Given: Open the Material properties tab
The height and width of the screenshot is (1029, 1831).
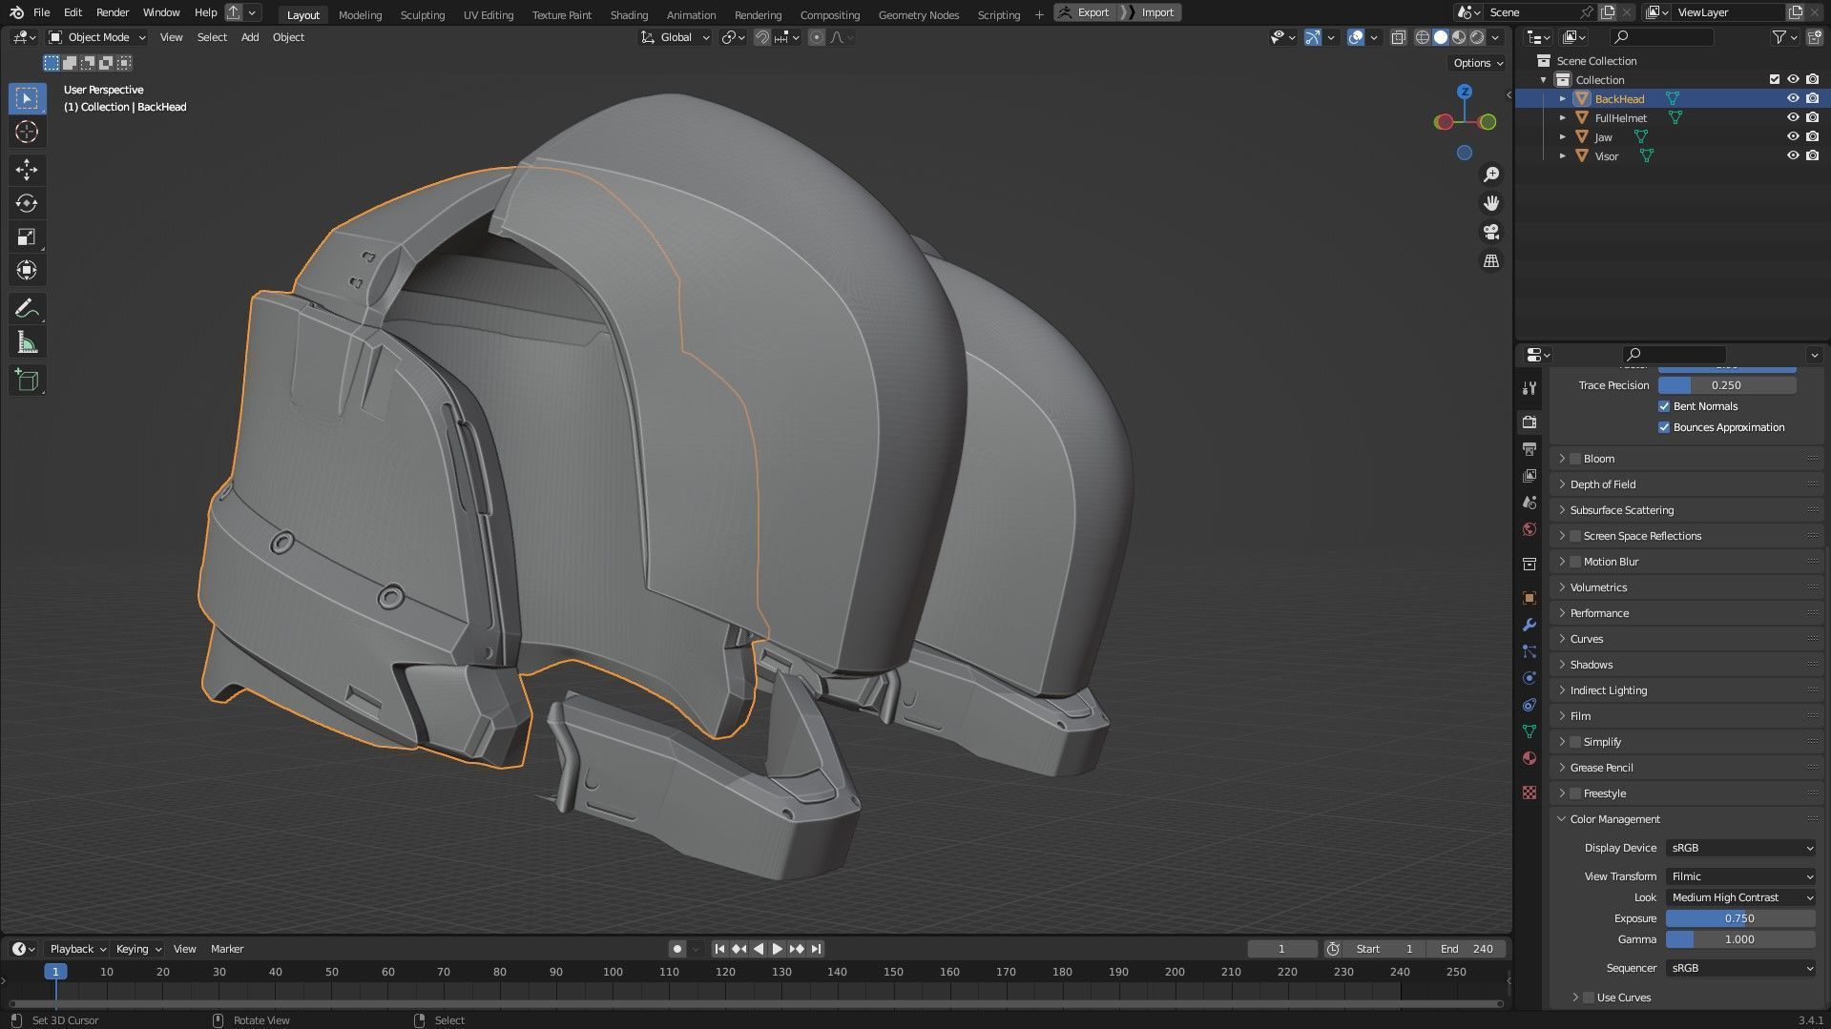Looking at the screenshot, I should [x=1529, y=758].
